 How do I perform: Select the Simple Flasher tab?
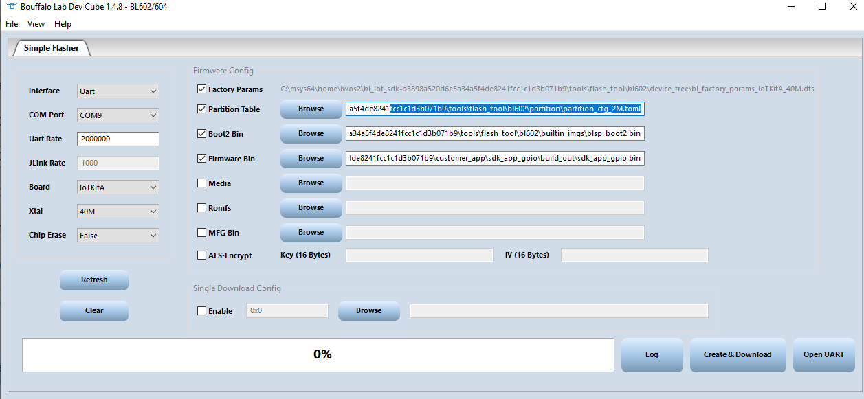click(52, 48)
